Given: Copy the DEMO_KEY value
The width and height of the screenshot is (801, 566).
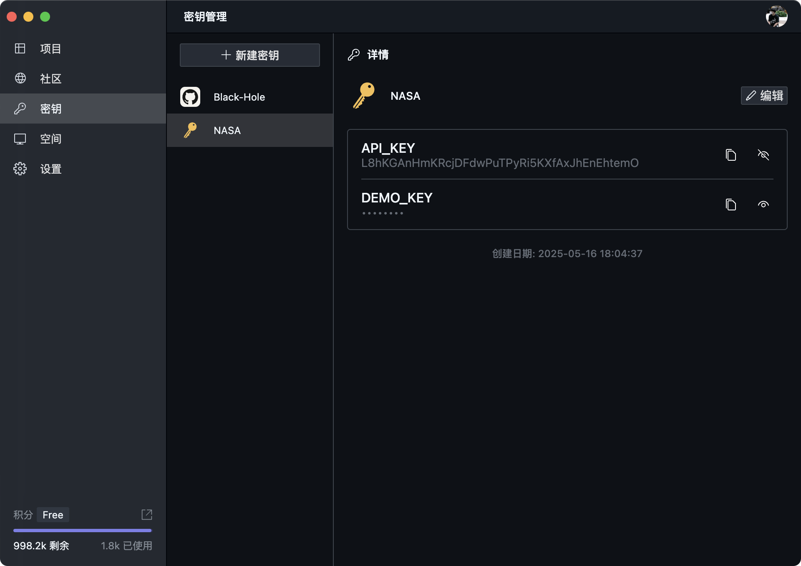Looking at the screenshot, I should click(x=730, y=205).
